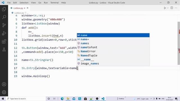
Task: Open the Search view in activity bar
Action: point(4,17)
